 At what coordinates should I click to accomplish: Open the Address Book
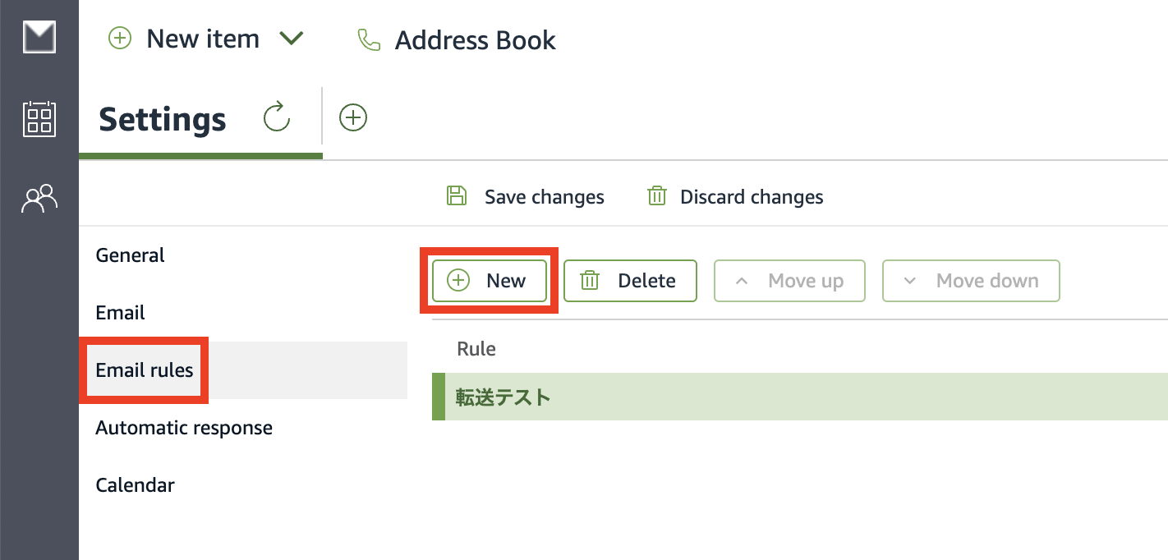[475, 40]
